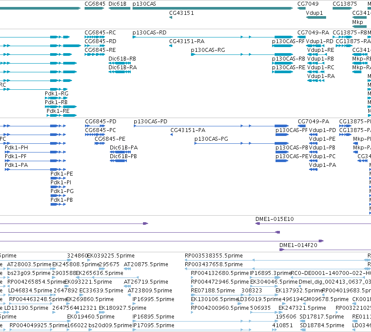Open protein Pdk1-PG

click(x=62, y=191)
